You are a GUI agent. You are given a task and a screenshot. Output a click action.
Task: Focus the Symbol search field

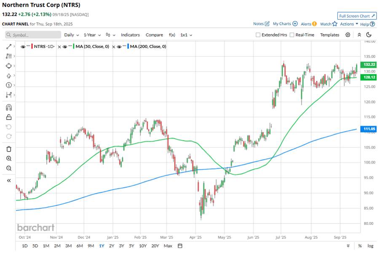pos(33,35)
